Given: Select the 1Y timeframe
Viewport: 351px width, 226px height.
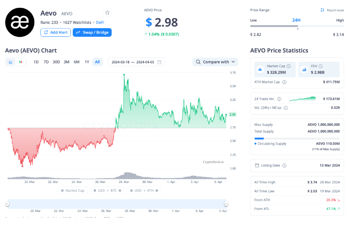Looking at the screenshot, I should pos(87,62).
